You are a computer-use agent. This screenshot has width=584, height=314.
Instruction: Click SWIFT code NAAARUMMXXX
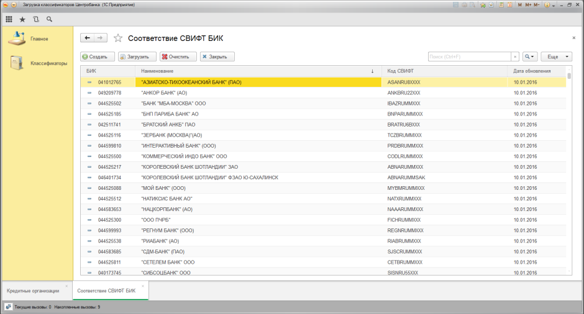pos(405,210)
